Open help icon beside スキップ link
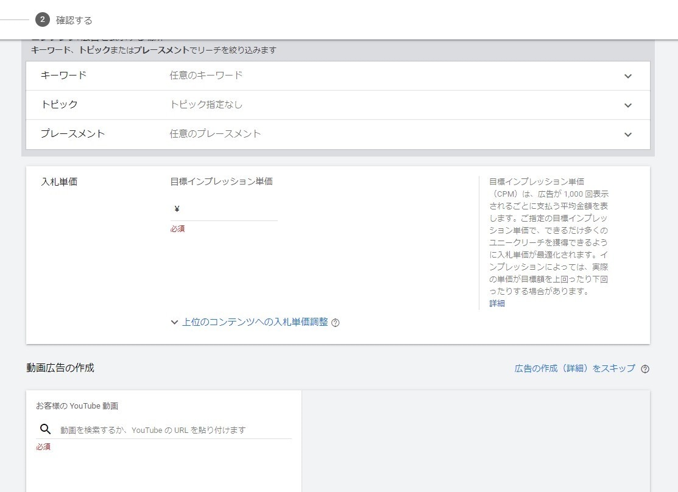 point(644,369)
